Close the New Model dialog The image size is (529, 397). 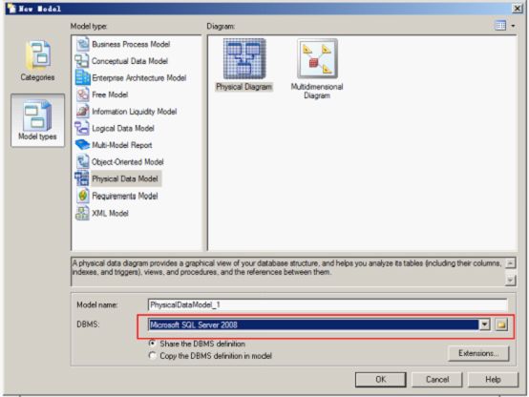[x=518, y=8]
